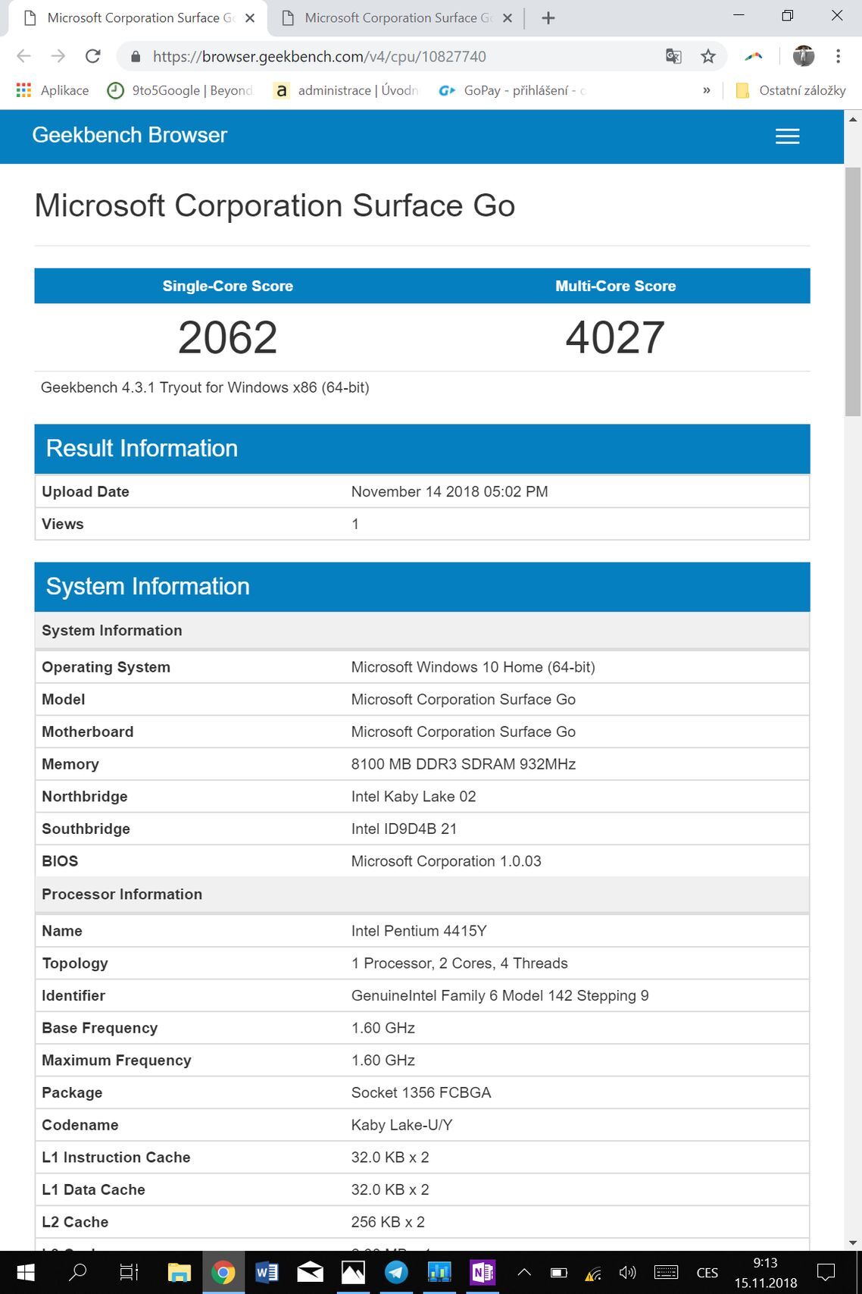The image size is (862, 1294).
Task: Click the 1 Processor, 2 Cores topology value
Action: [459, 963]
